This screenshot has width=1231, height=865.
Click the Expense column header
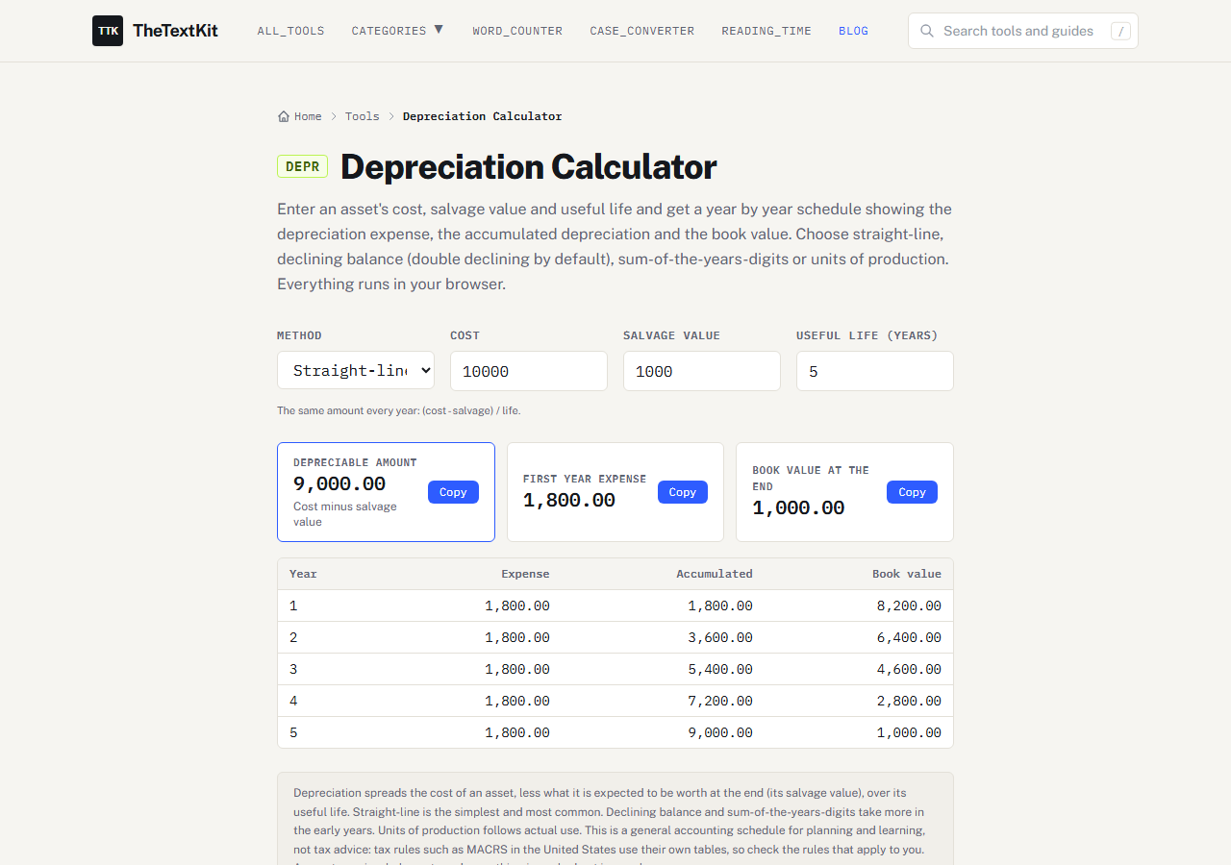tap(525, 574)
